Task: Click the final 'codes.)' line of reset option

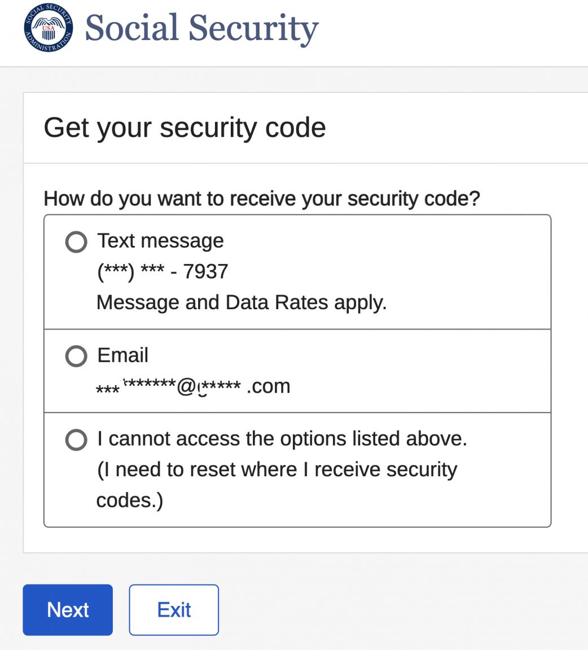Action: (130, 501)
